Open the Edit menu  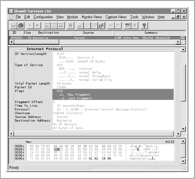click(27, 17)
